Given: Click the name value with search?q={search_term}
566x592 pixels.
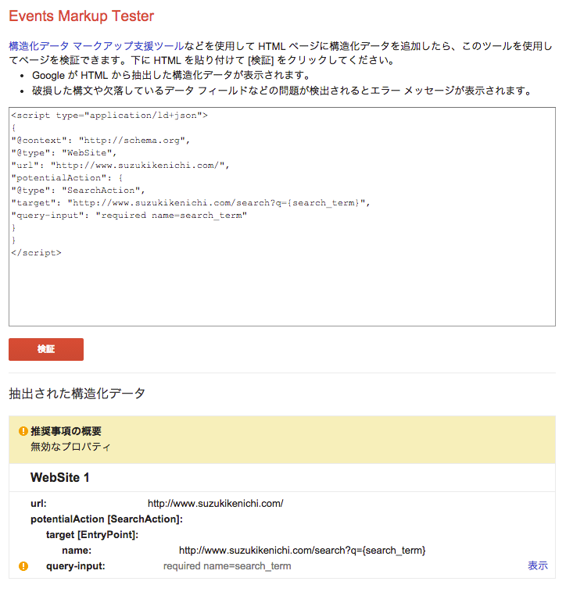Looking at the screenshot, I should (x=303, y=550).
